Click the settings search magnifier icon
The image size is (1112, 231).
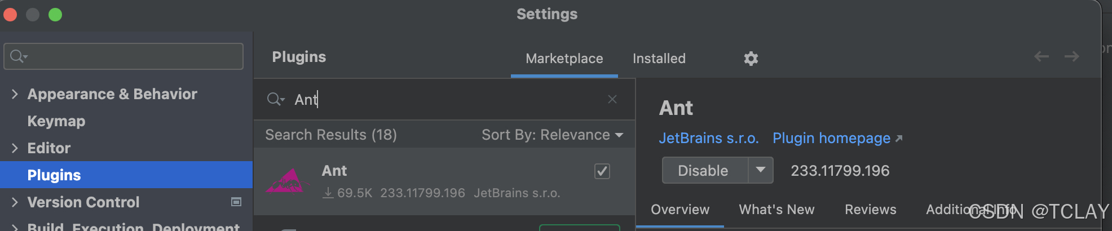[x=18, y=56]
